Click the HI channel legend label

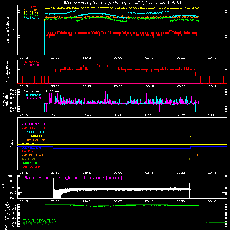[31, 65]
